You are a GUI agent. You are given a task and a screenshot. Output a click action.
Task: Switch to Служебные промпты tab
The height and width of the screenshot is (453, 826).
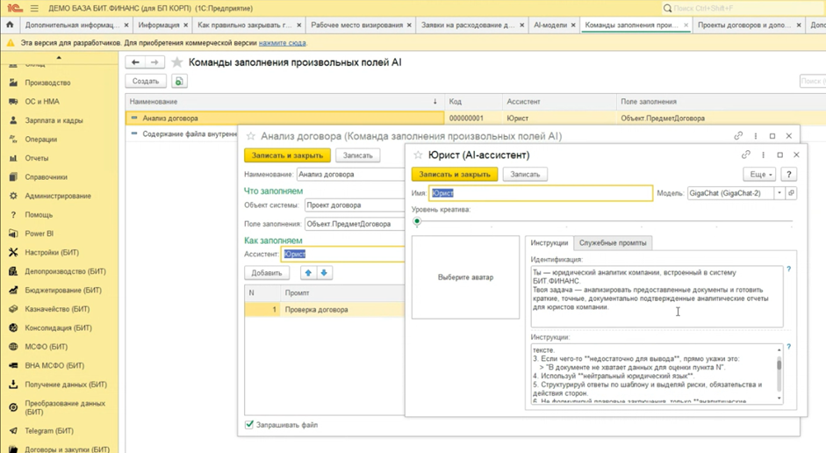coord(613,243)
